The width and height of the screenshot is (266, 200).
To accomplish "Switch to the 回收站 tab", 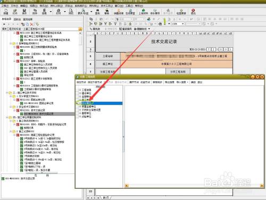I will (17, 19).
